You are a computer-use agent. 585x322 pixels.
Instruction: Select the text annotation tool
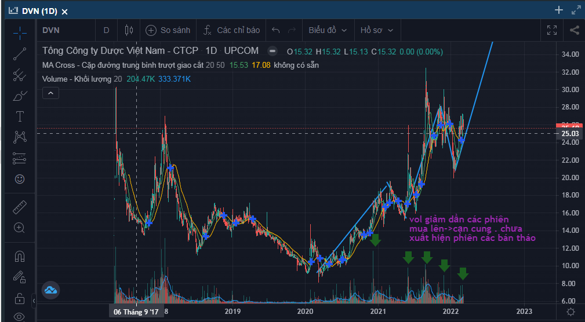pyautogui.click(x=20, y=116)
